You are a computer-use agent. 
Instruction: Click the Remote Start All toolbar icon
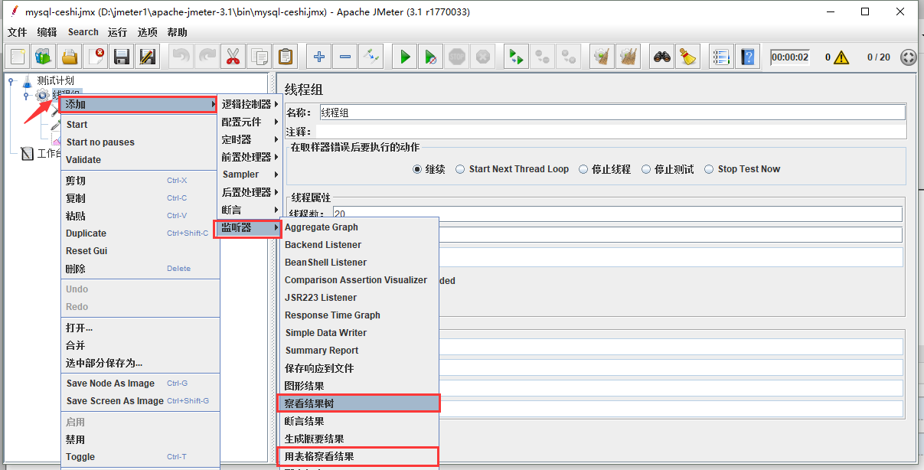pos(517,57)
